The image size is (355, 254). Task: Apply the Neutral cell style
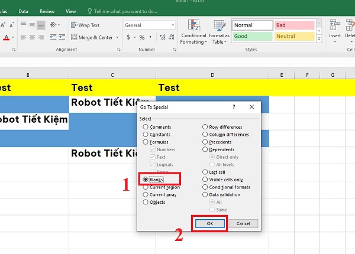coord(295,36)
